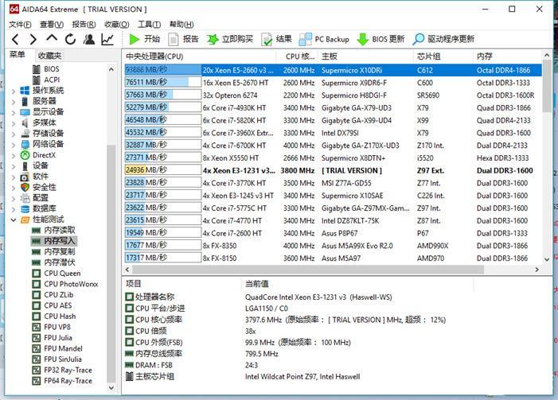Open 报告 report document icon
Image resolution: width=558 pixels, height=400 pixels.
[x=174, y=39]
